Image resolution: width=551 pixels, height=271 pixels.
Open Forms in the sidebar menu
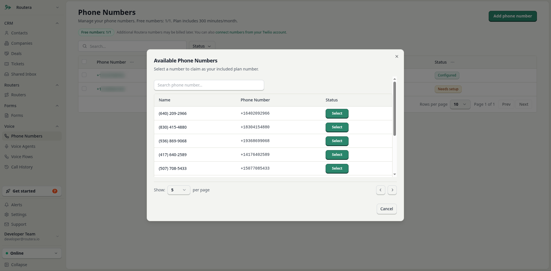point(32,115)
